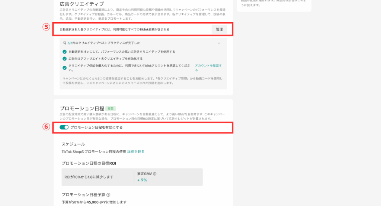
Task: Collapse the creative best practices panel
Action: point(219,43)
